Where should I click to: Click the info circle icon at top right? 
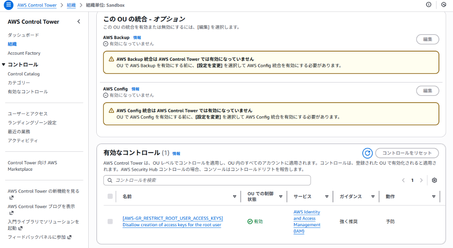(x=428, y=5)
